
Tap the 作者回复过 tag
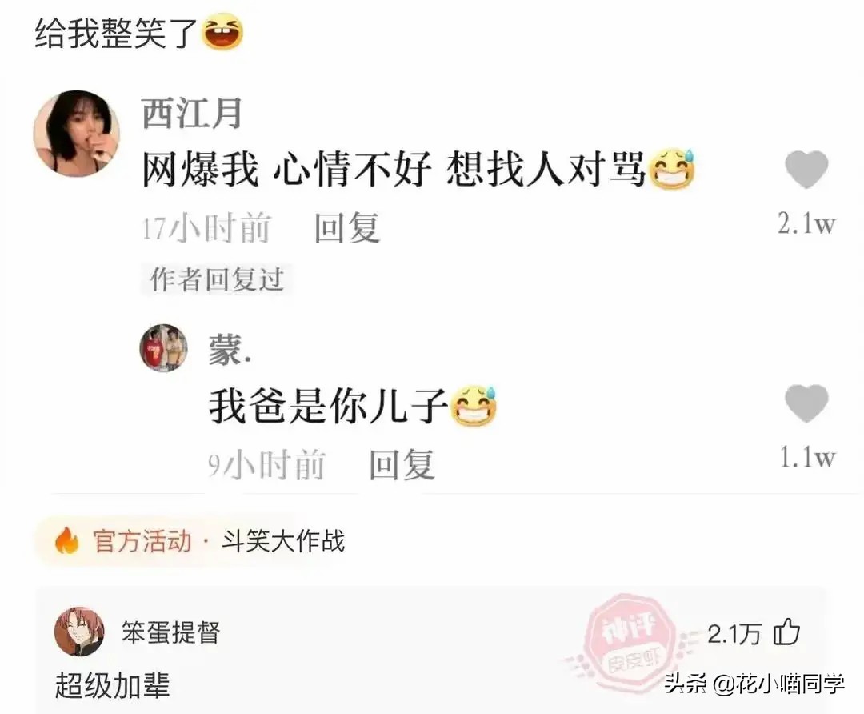pyautogui.click(x=217, y=279)
